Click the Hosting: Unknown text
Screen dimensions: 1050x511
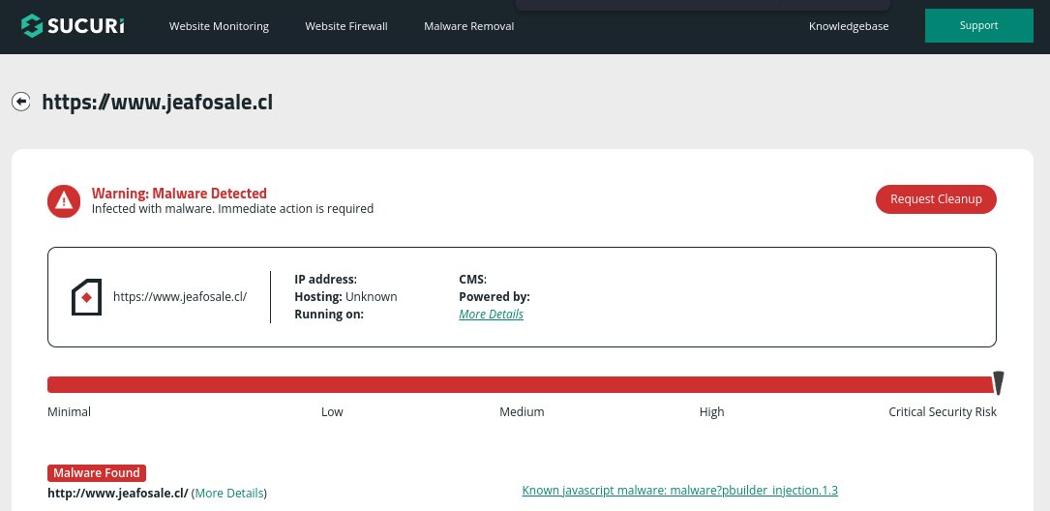(345, 297)
